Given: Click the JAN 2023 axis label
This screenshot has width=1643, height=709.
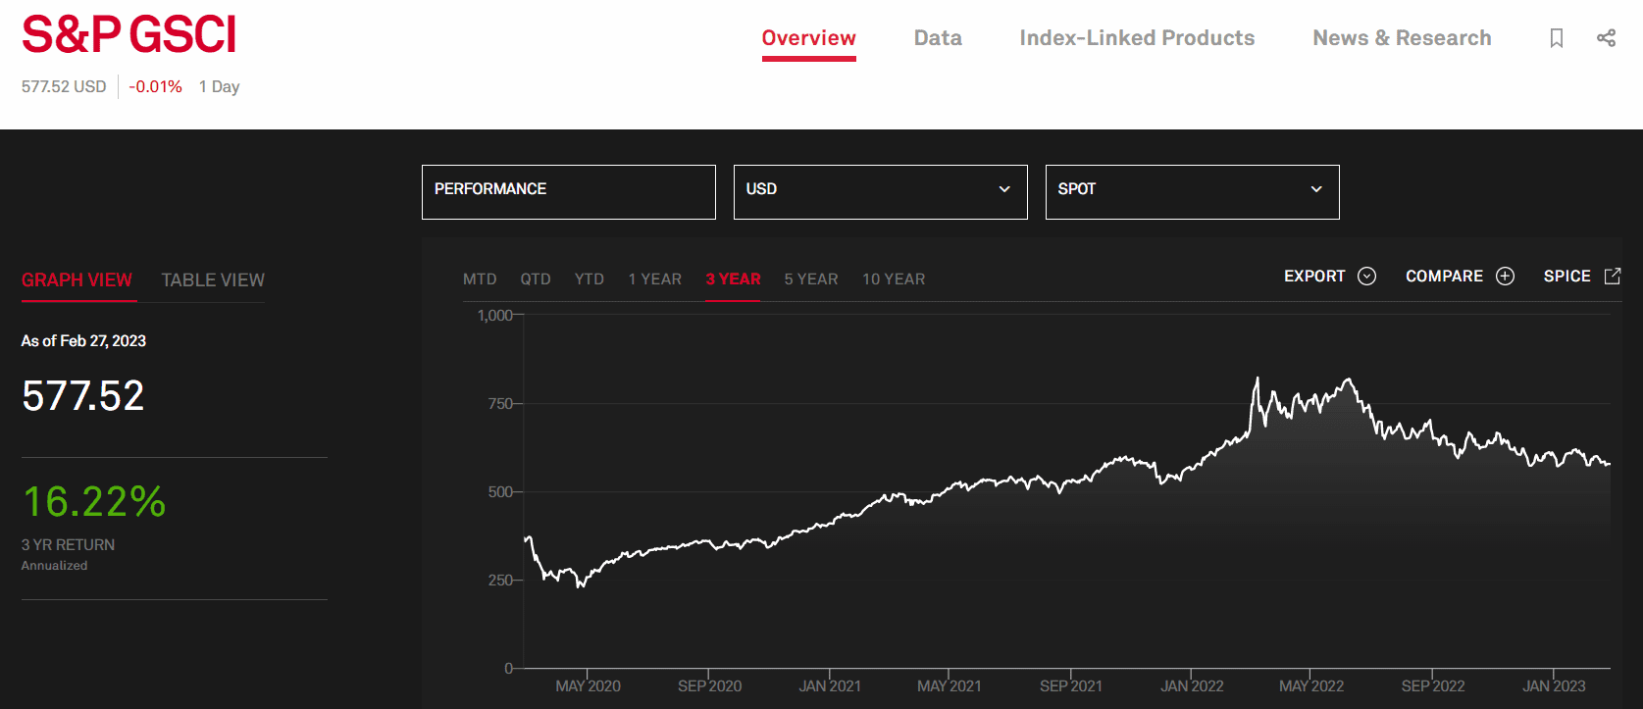Looking at the screenshot, I should [1554, 686].
